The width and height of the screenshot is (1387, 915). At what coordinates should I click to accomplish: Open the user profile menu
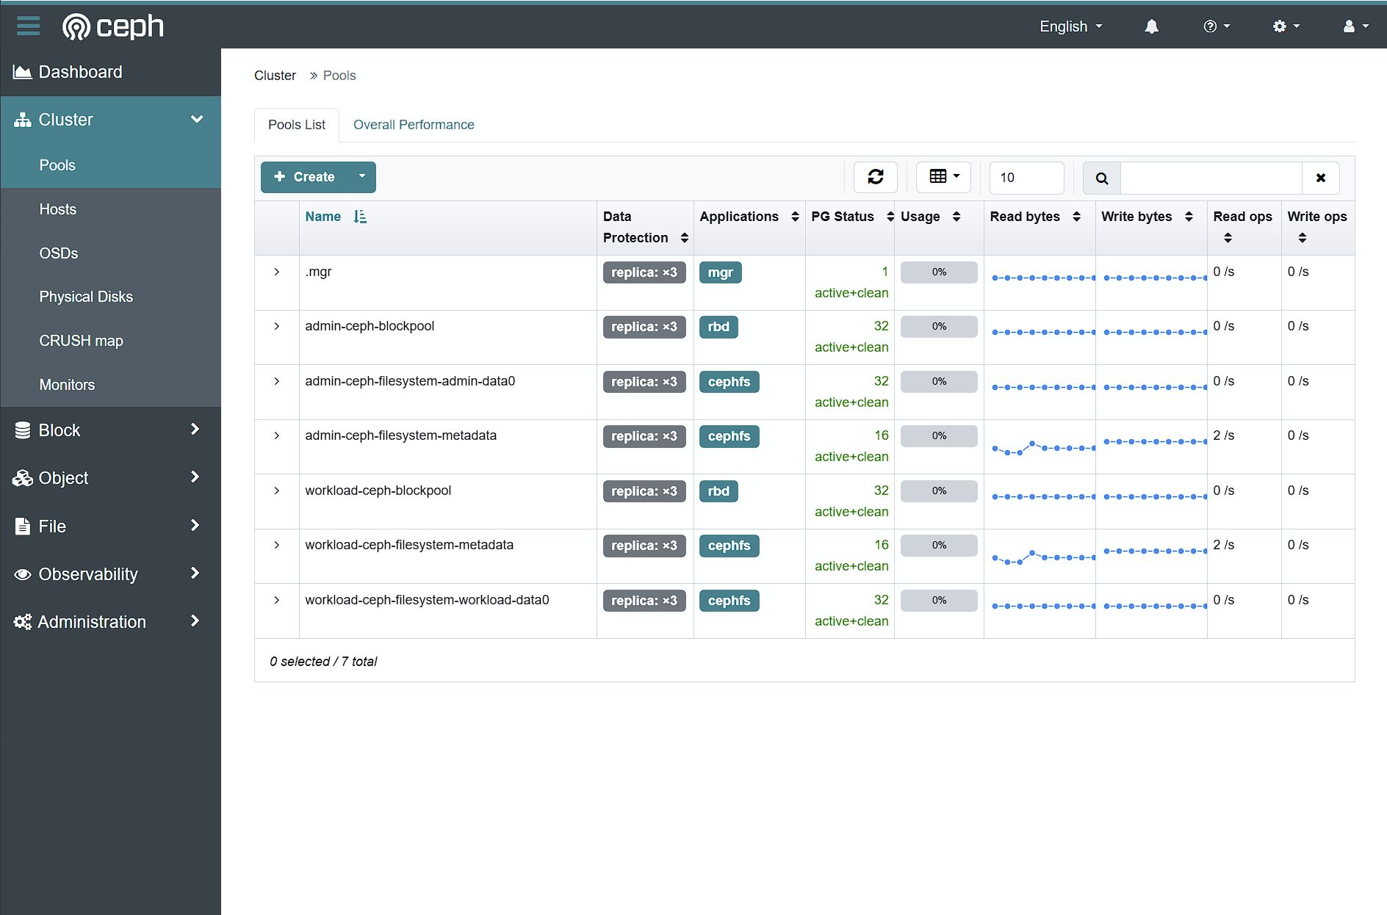click(x=1355, y=26)
